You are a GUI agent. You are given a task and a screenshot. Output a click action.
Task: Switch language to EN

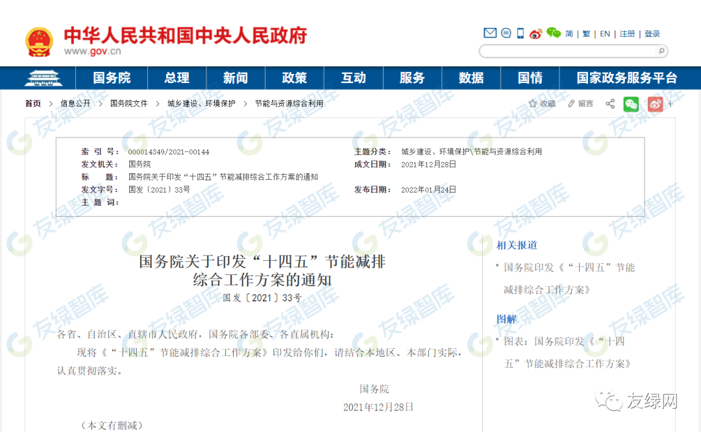[605, 34]
